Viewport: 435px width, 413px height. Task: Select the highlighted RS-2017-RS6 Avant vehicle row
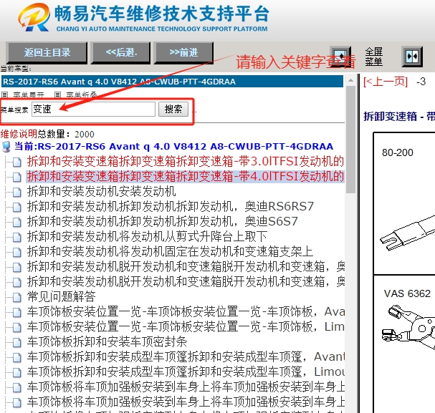tap(172, 82)
